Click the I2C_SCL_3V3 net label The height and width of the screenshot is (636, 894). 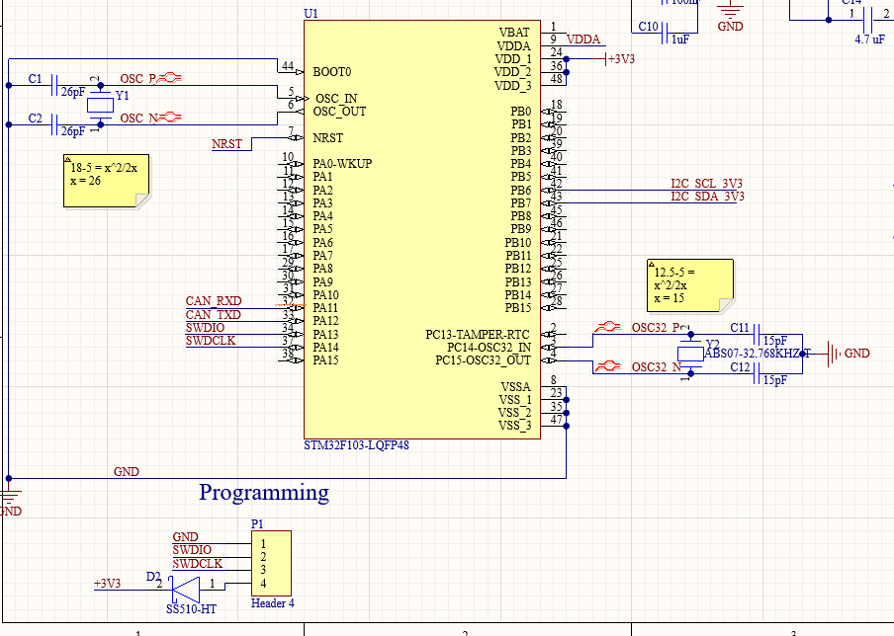tap(707, 184)
